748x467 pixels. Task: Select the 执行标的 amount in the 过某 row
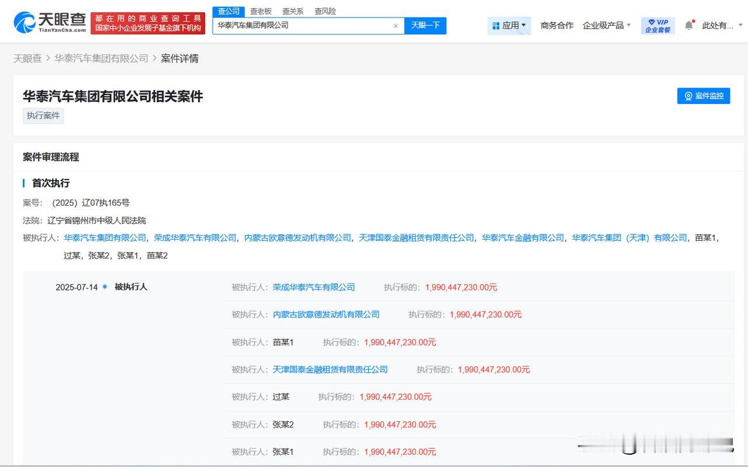396,397
